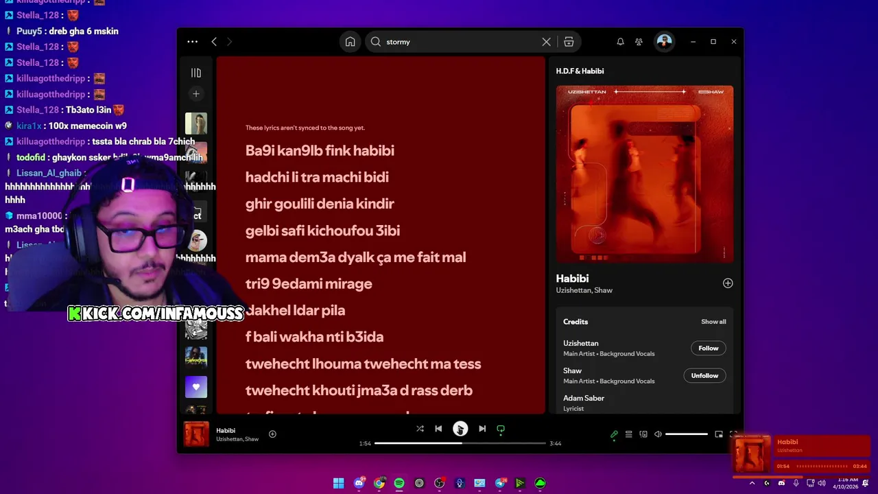878x494 pixels.
Task: Open the "H.D.F & Habibi" panel heading
Action: tap(580, 71)
